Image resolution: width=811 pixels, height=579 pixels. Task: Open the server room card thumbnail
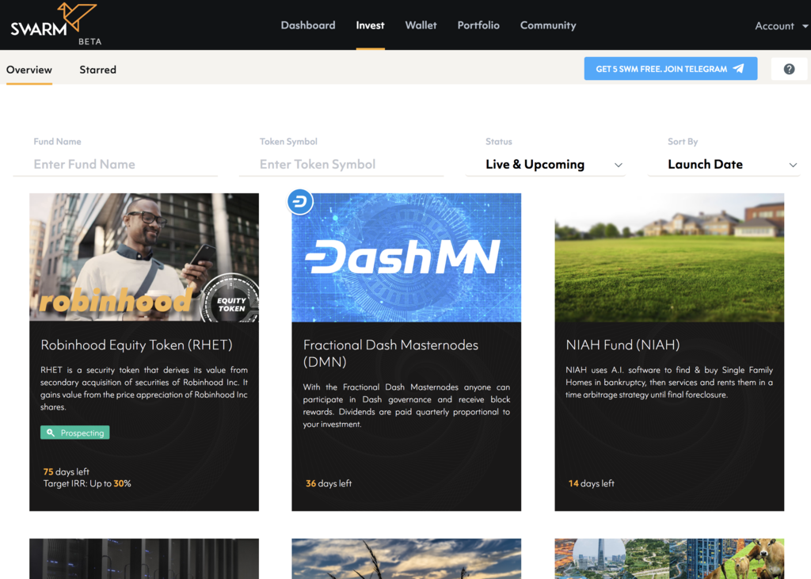[x=144, y=559]
